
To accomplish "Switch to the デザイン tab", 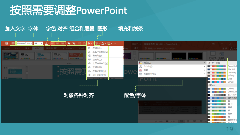I will click(38, 49).
